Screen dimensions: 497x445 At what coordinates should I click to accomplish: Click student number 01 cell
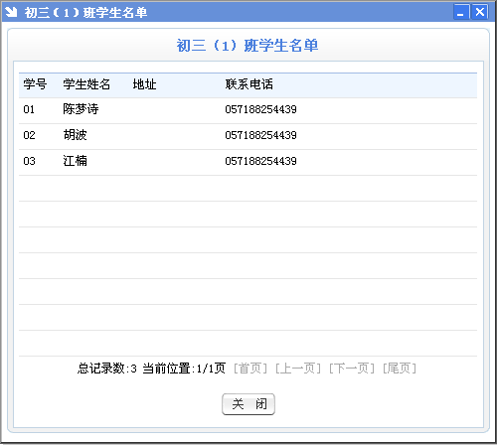[x=29, y=109]
